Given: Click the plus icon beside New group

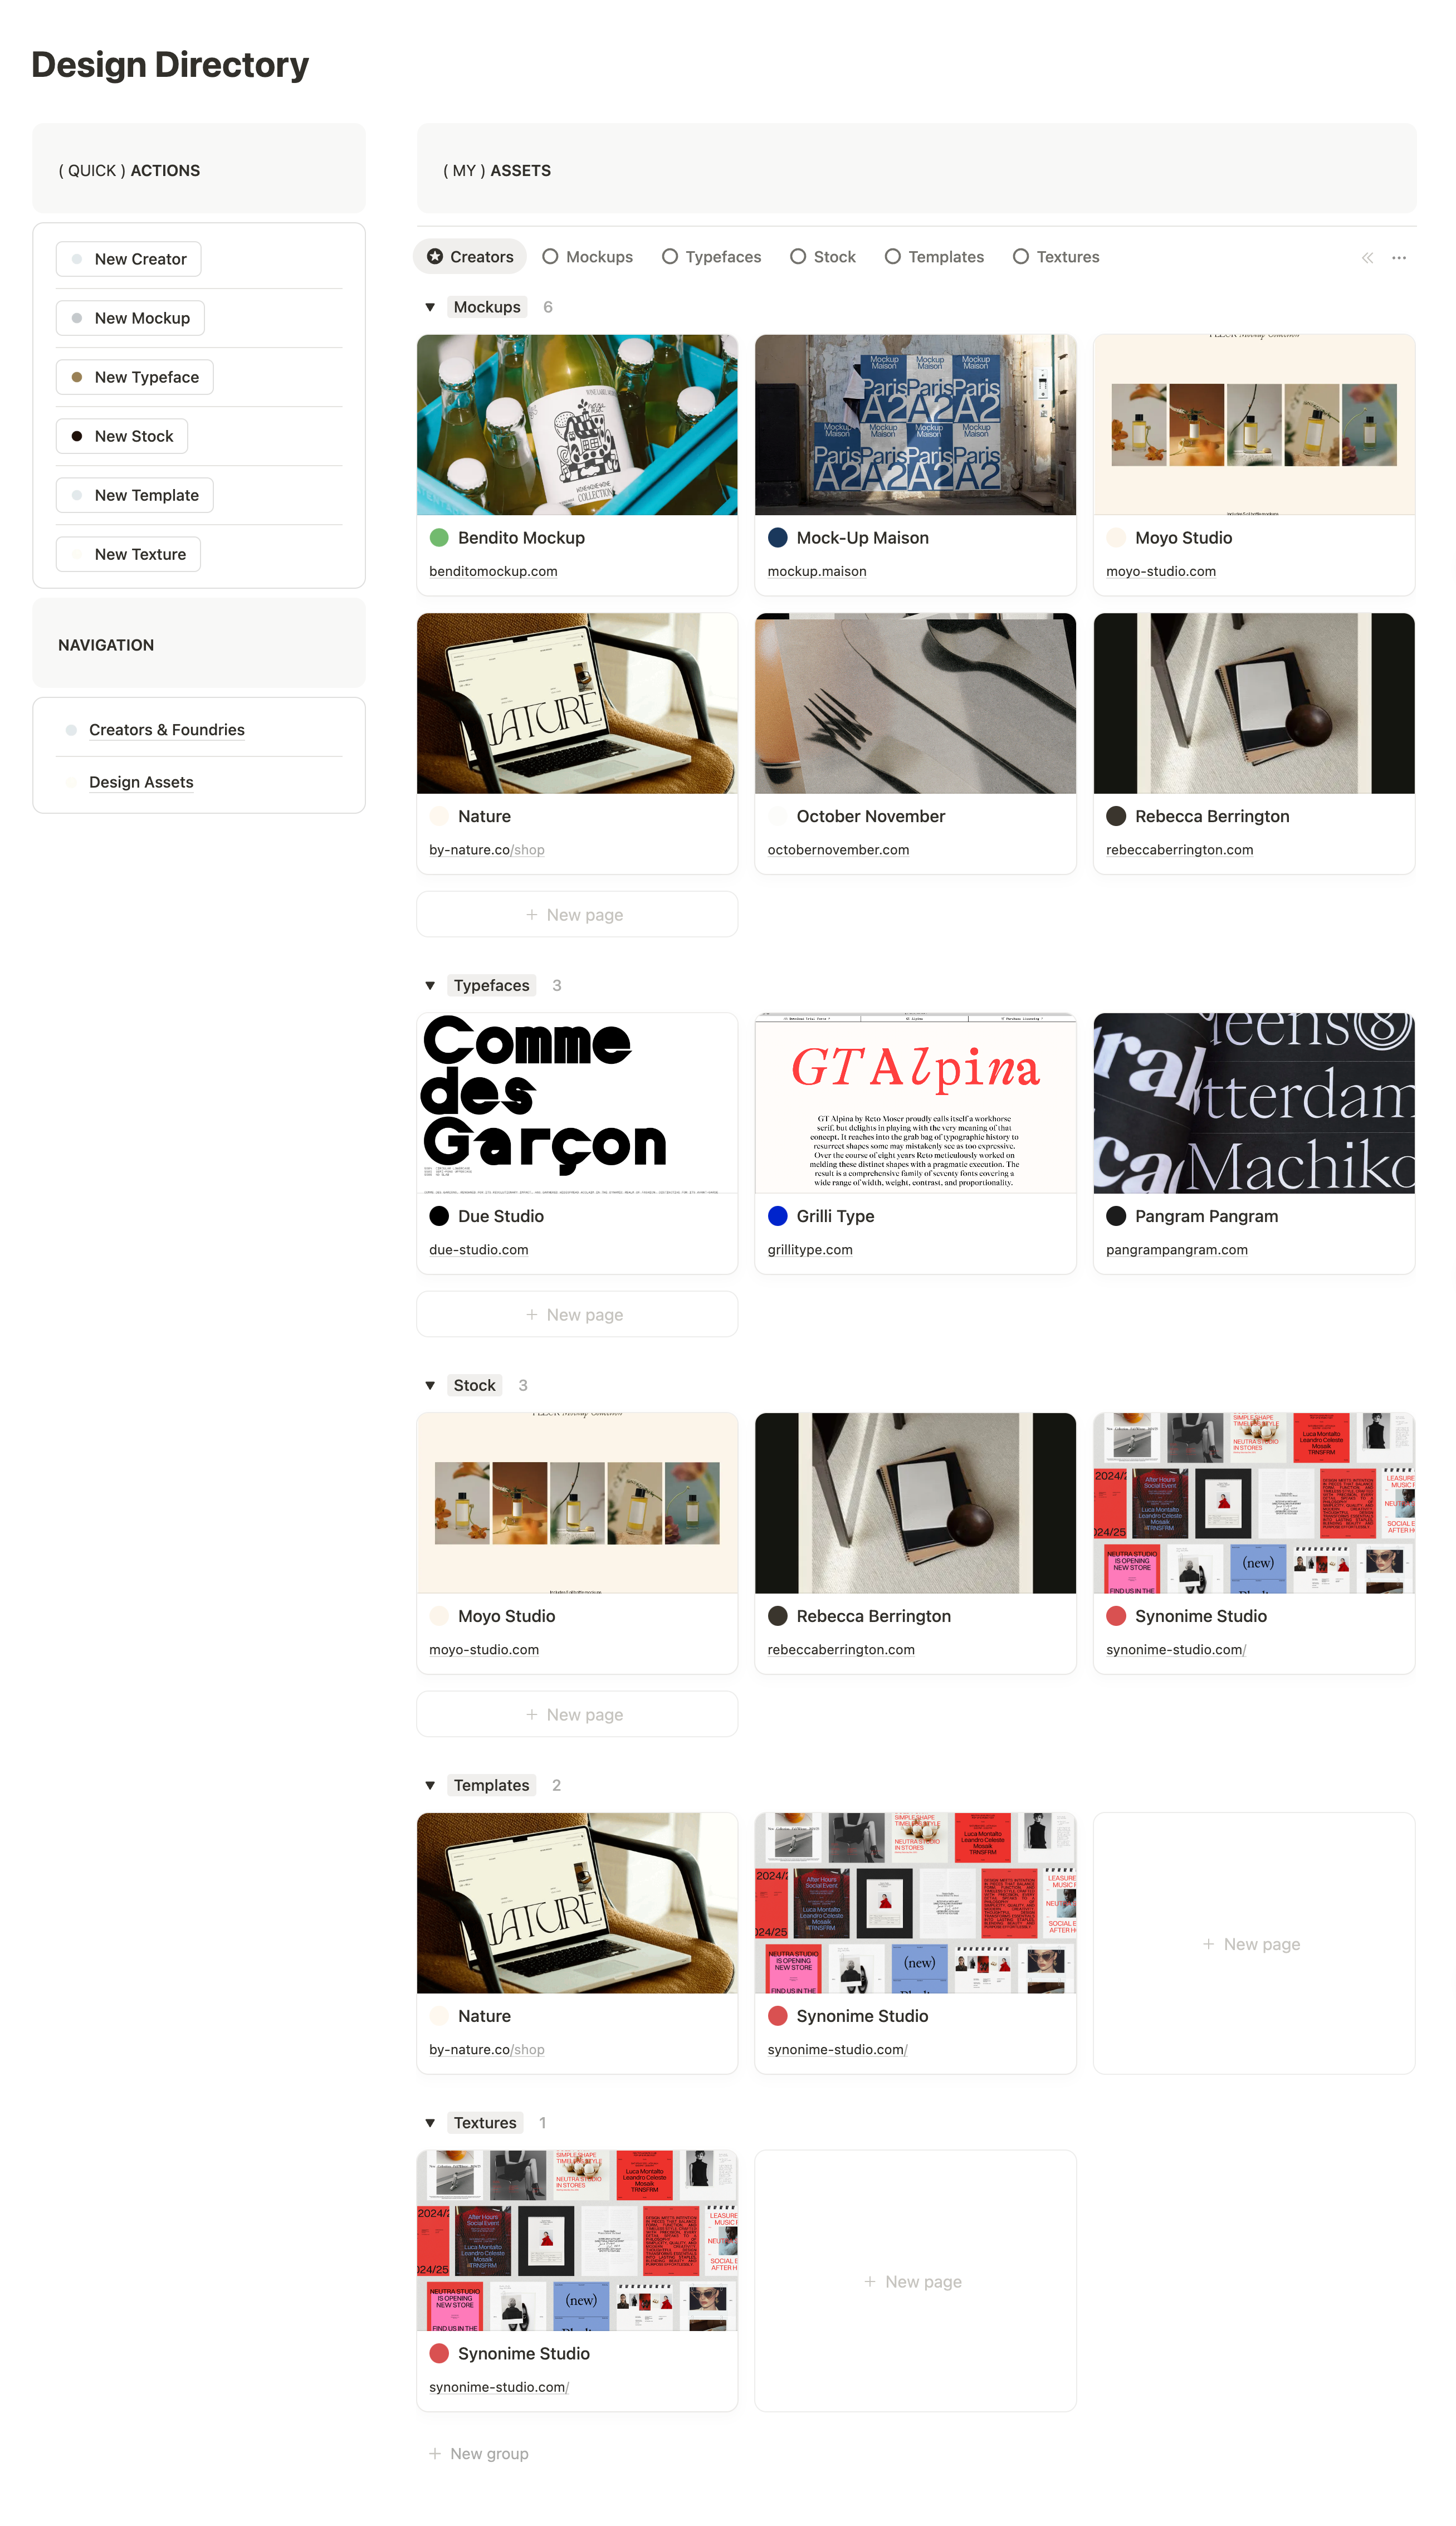Looking at the screenshot, I should pos(435,2453).
